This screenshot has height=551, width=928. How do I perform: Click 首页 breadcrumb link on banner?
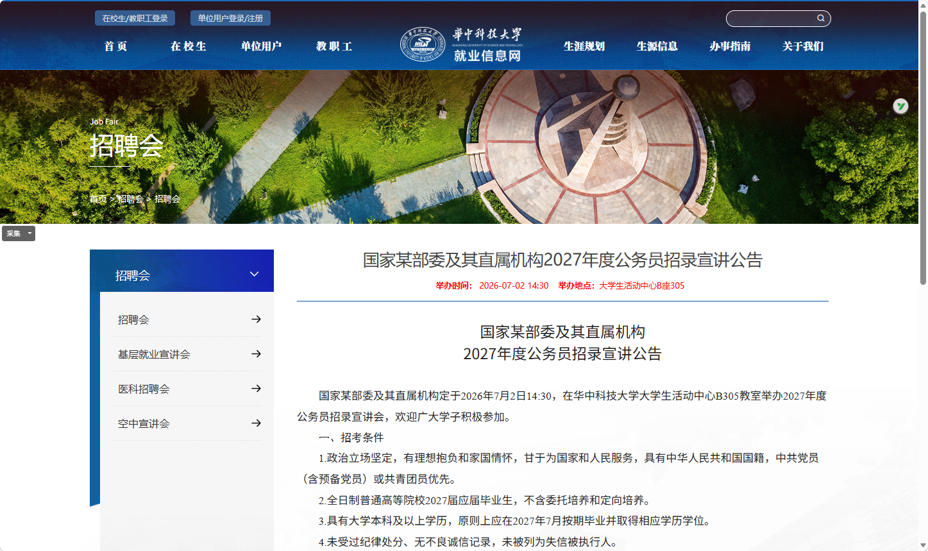tap(98, 199)
